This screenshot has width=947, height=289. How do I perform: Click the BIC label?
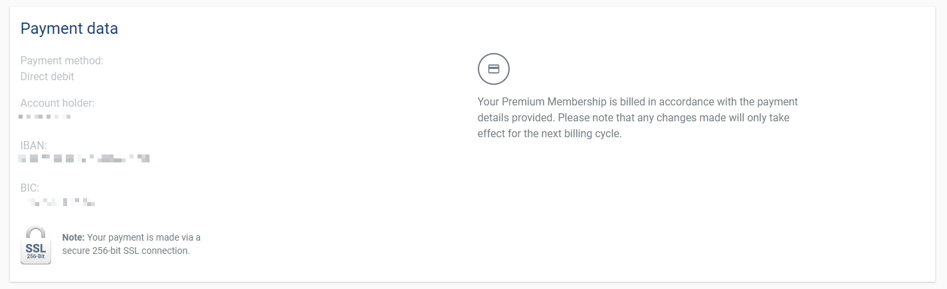pos(31,188)
